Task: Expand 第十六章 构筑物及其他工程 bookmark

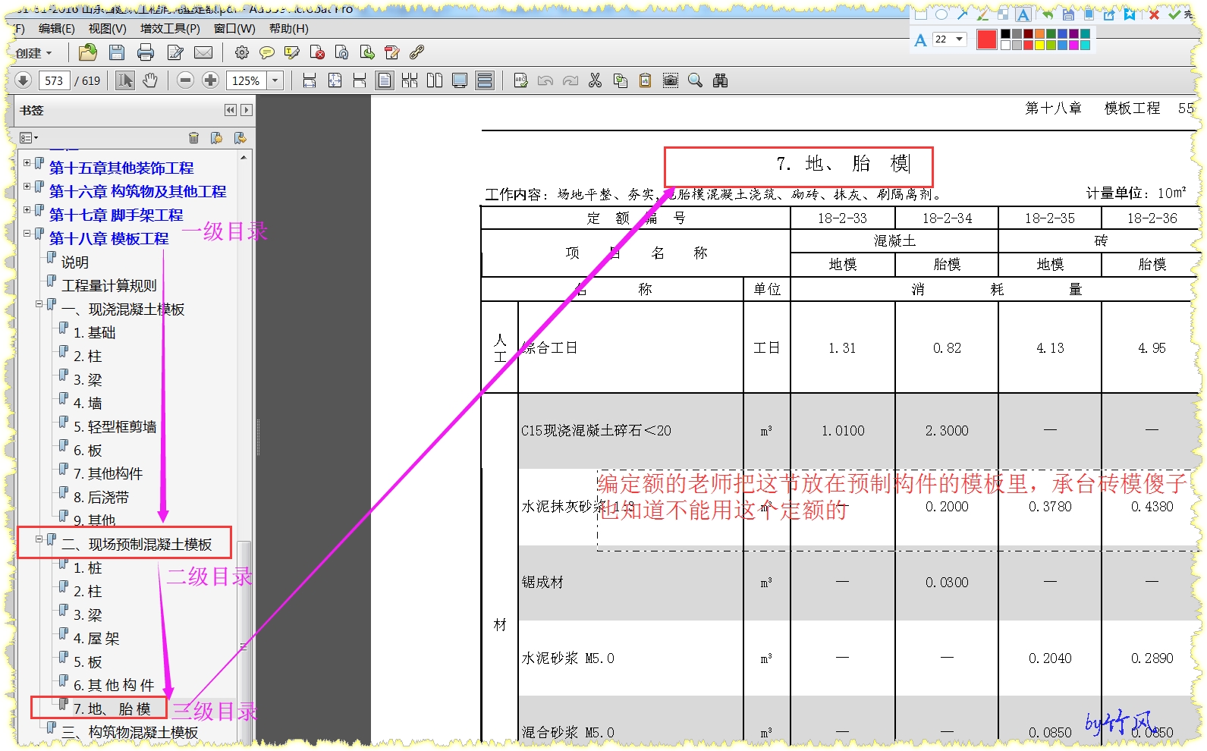Action: [27, 186]
